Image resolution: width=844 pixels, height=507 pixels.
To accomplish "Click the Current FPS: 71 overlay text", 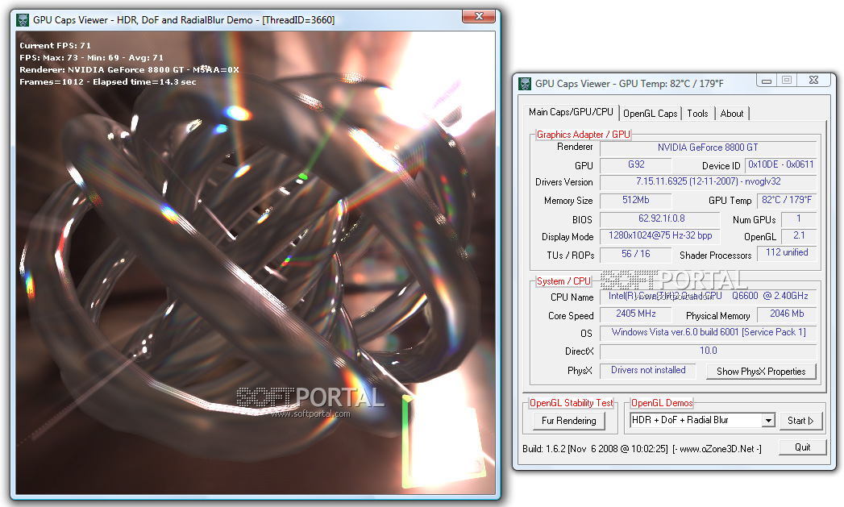I will (55, 46).
